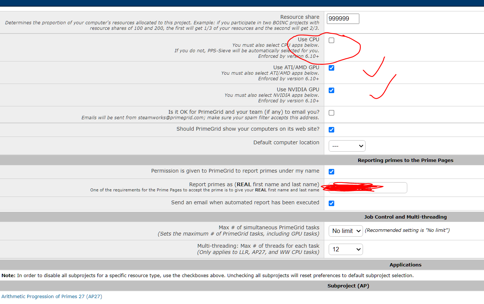Click the 'Multi-threading: Max # of threads' label
Viewport: 484px width, 304px height.
coord(258,246)
